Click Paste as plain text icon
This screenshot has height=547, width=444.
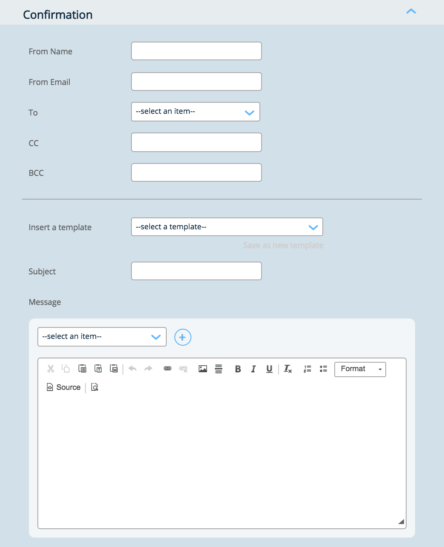[x=98, y=369]
